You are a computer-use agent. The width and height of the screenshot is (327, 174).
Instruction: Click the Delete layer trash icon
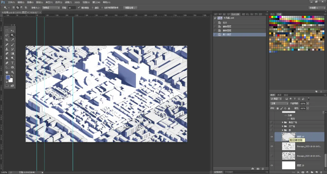coord(321,172)
